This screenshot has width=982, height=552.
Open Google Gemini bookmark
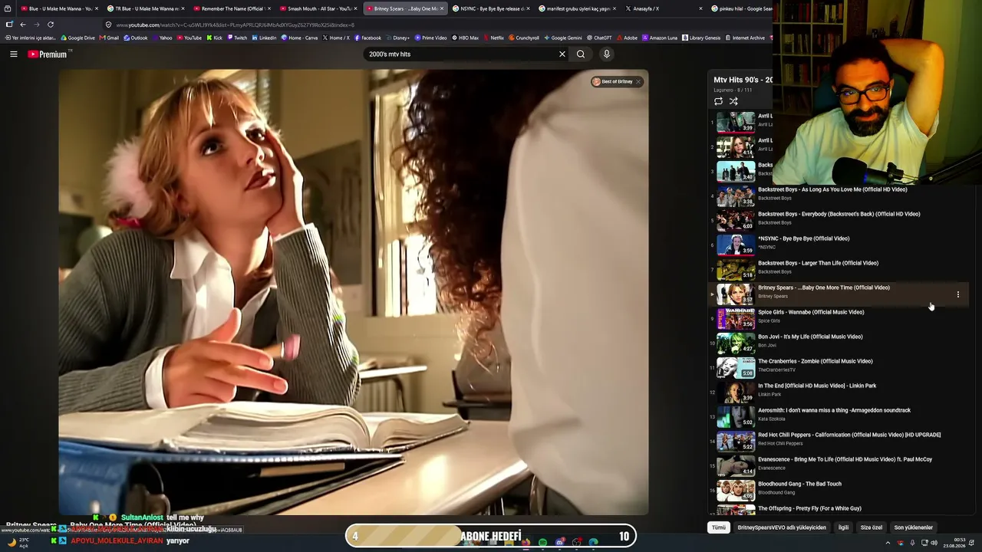point(563,38)
